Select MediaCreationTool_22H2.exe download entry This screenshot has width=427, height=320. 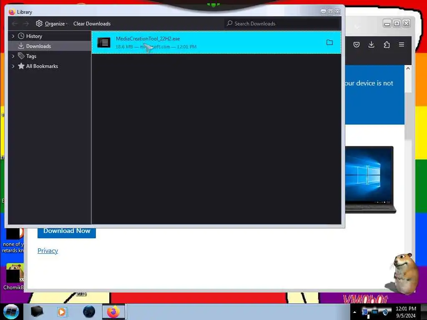216,42
